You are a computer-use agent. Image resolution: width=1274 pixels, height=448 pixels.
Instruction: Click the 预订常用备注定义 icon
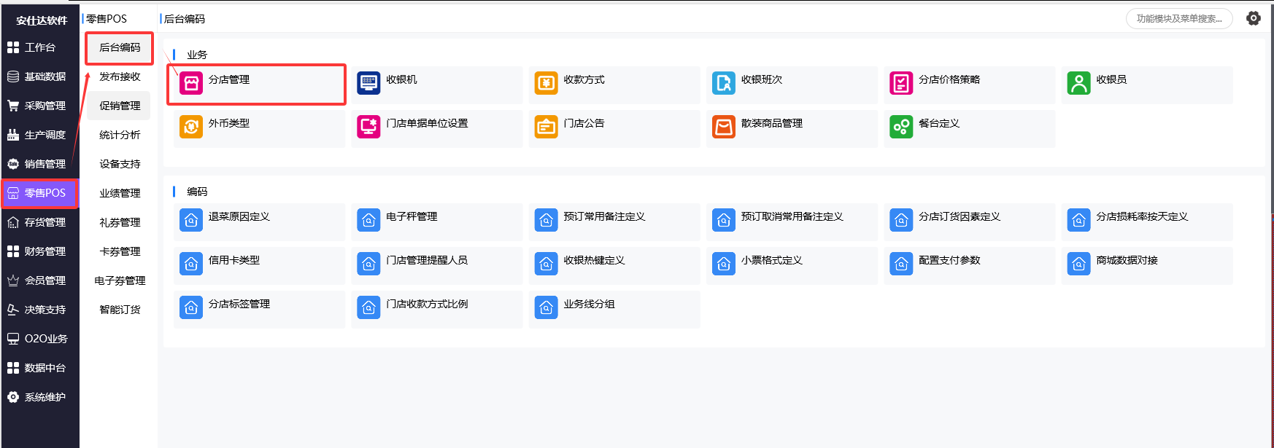click(x=546, y=221)
